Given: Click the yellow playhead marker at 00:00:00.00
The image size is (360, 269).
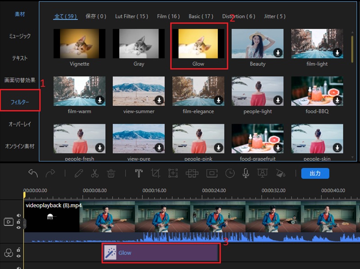Looking at the screenshot, I should pos(24,195).
